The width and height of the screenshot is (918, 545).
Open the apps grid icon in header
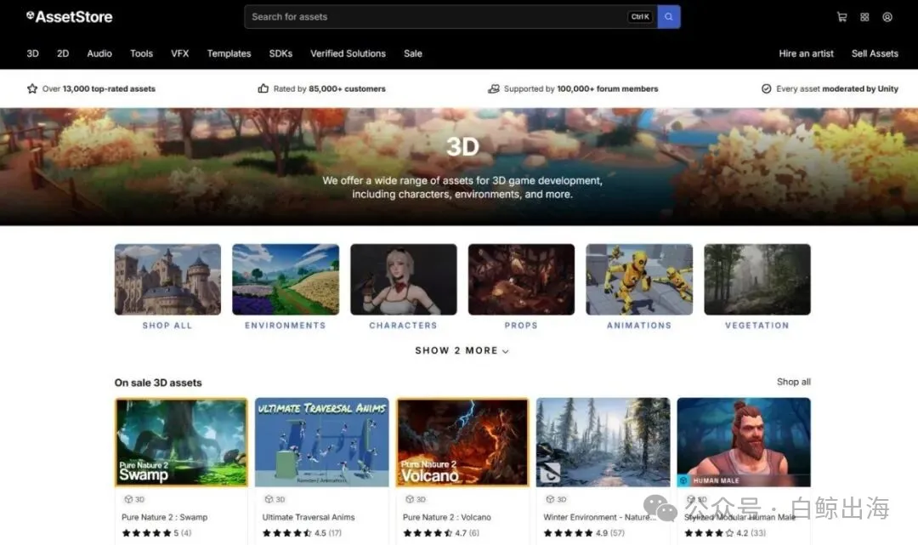click(x=864, y=17)
